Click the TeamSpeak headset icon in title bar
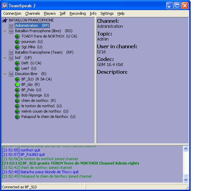Screen dimensions: 214x191 (x=5, y=6)
